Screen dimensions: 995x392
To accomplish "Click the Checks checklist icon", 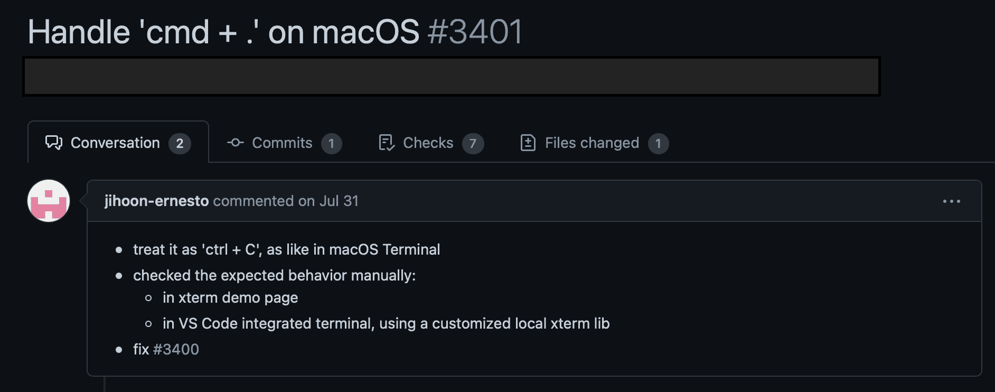I will click(x=387, y=143).
